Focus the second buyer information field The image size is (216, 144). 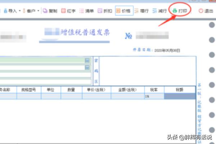coord(45,68)
